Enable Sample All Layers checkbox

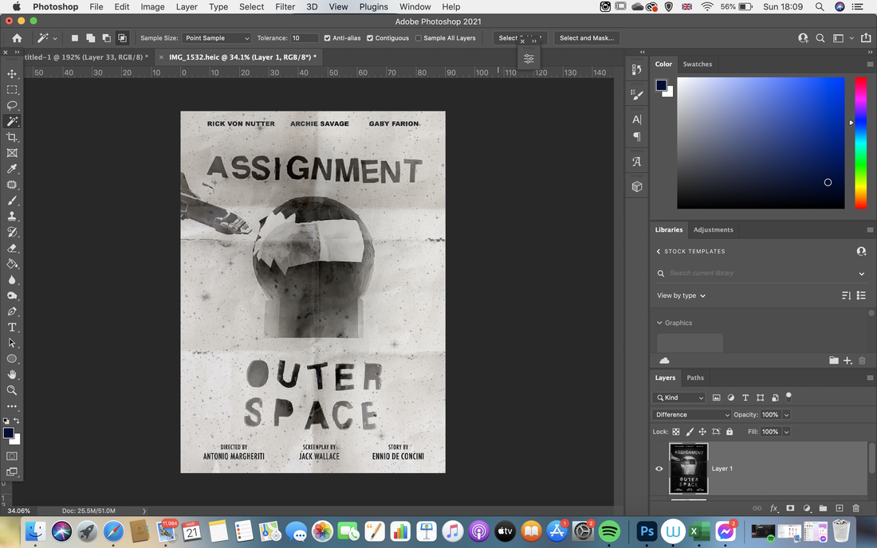click(419, 38)
